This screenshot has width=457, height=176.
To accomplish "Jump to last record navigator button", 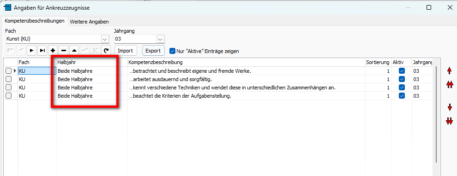I will (x=42, y=51).
